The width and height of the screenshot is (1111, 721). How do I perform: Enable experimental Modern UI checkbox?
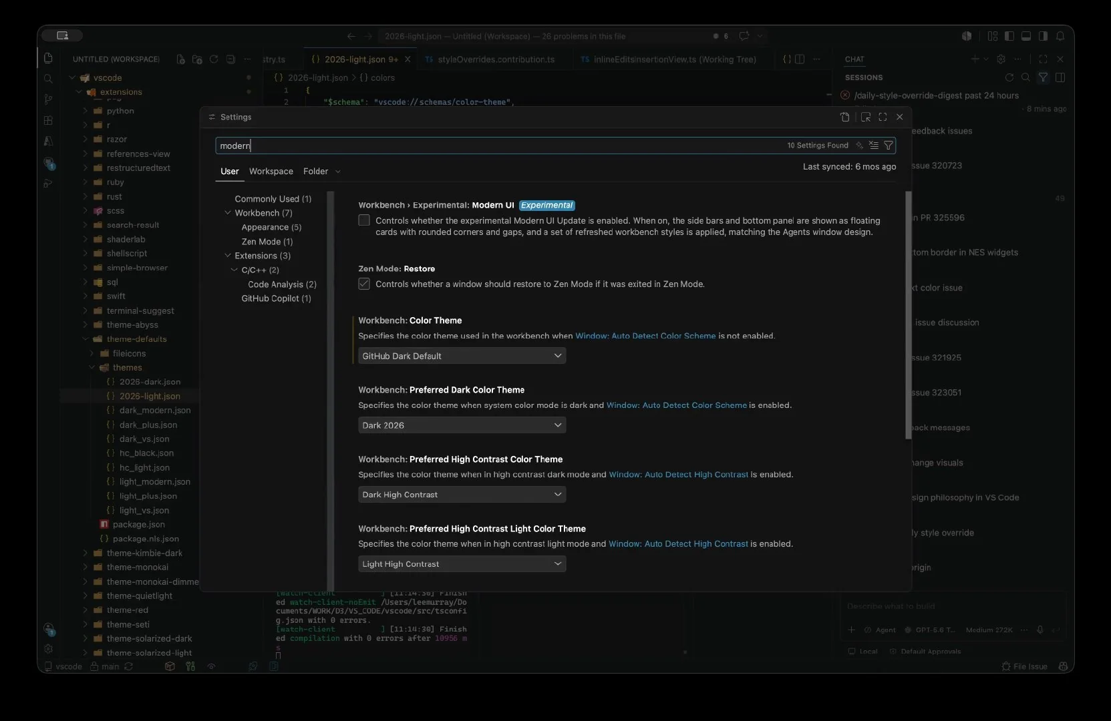(364, 220)
